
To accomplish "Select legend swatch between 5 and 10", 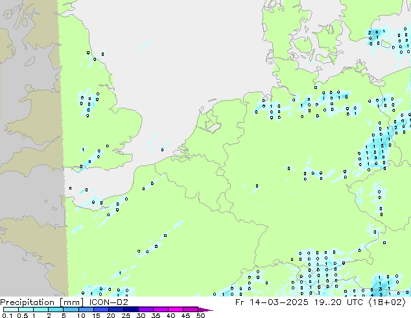I will (x=71, y=310).
